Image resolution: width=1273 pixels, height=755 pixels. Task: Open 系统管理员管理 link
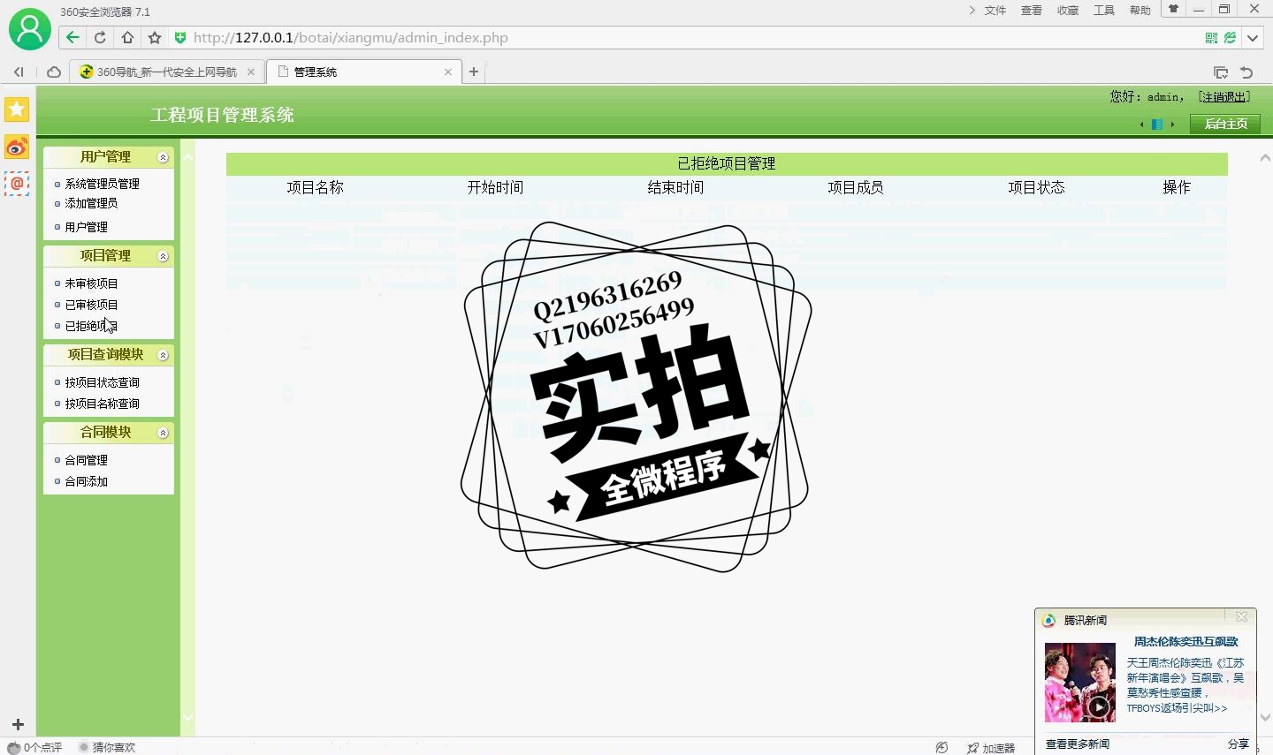tap(102, 184)
